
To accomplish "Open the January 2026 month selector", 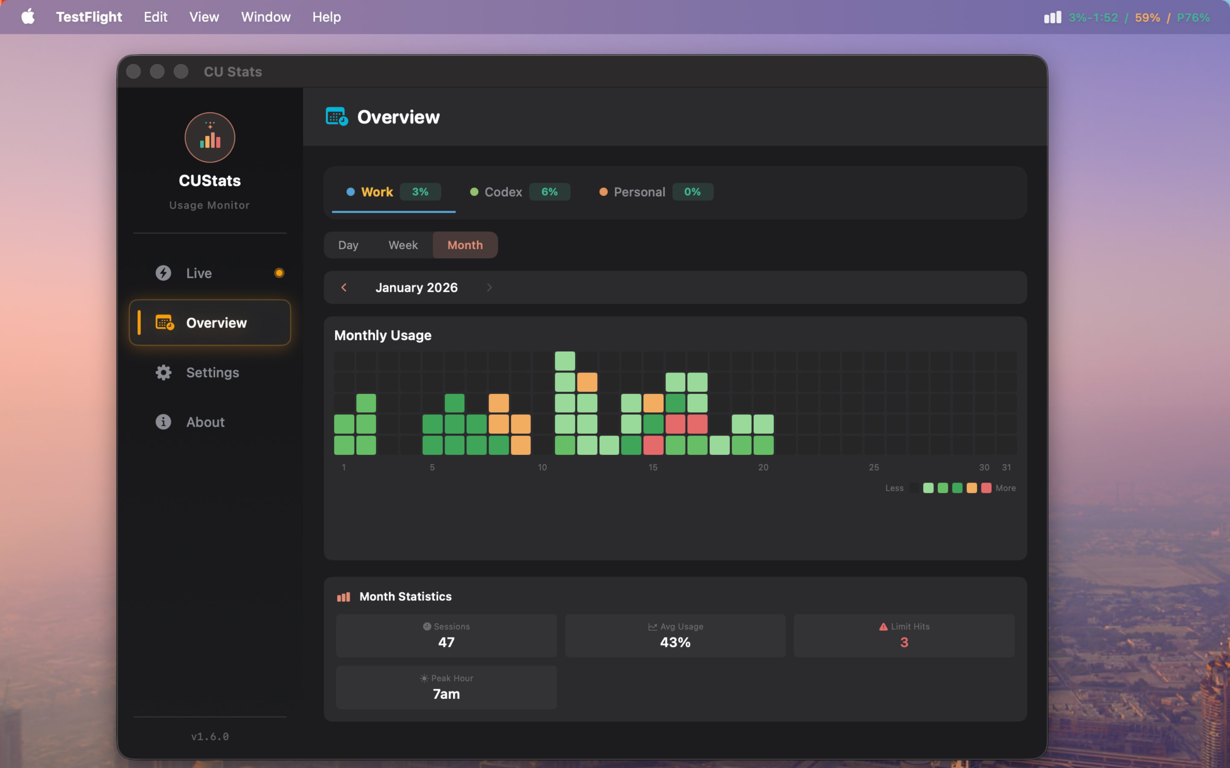I will (417, 288).
